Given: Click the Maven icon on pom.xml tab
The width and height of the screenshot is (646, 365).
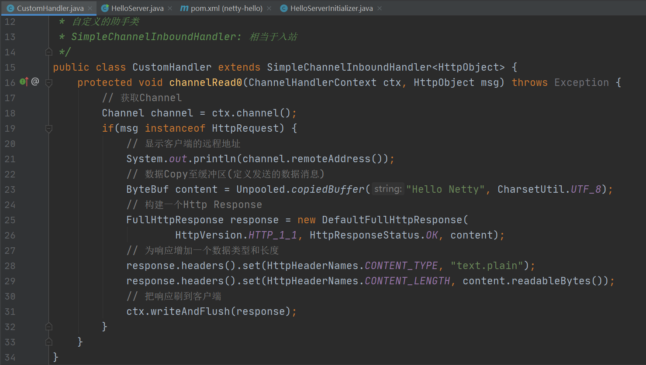Looking at the screenshot, I should coord(184,8).
